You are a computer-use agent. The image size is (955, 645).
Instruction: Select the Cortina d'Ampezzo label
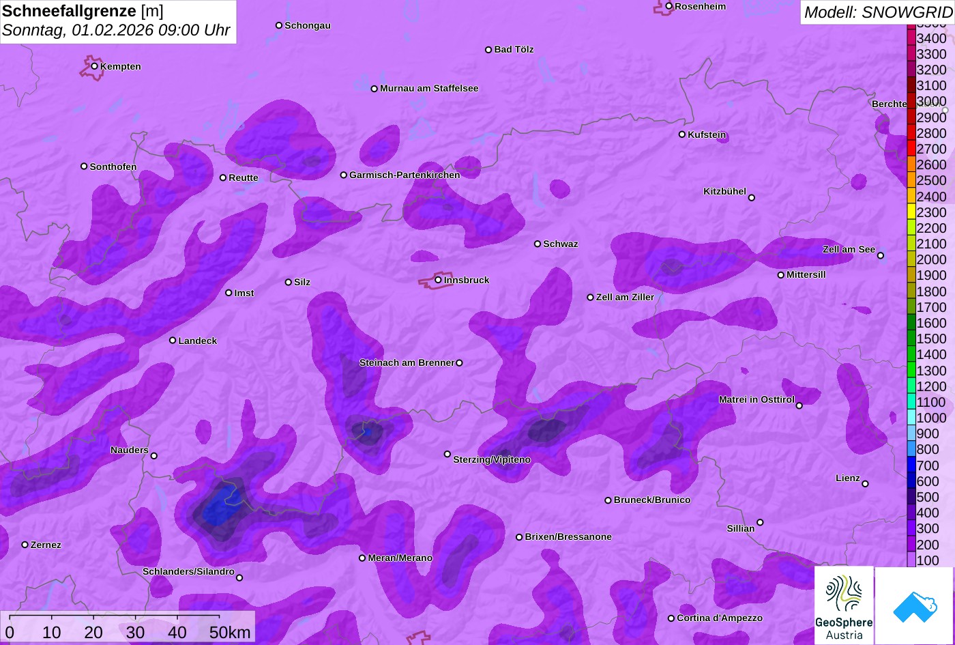click(720, 618)
